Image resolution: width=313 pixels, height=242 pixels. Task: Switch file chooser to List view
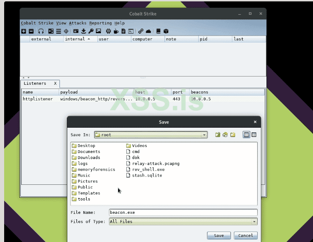pyautogui.click(x=246, y=135)
